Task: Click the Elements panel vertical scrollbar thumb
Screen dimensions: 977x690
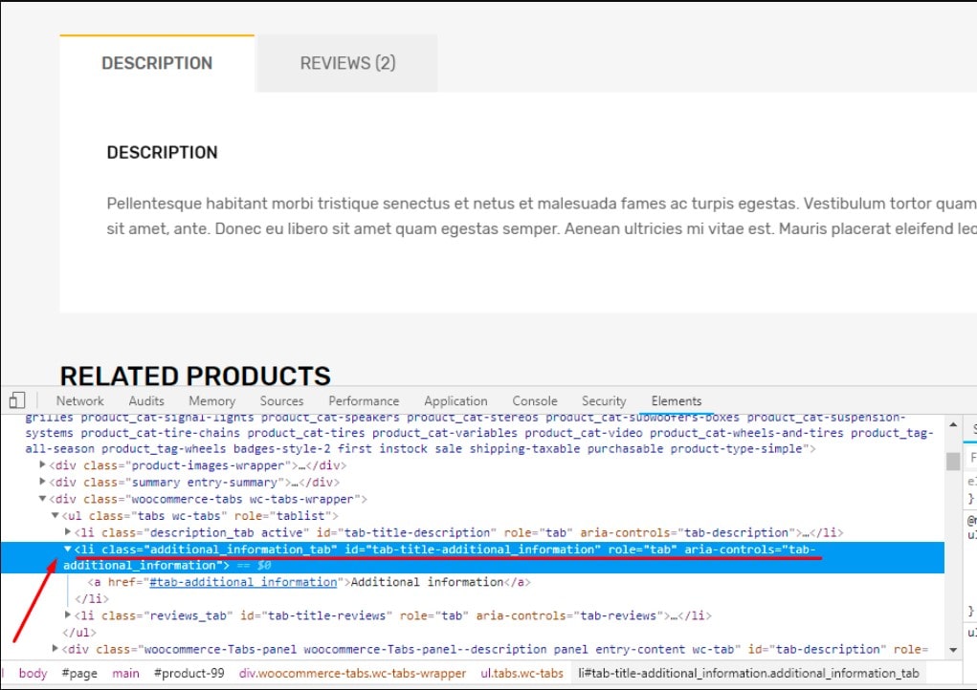Action: (x=952, y=462)
